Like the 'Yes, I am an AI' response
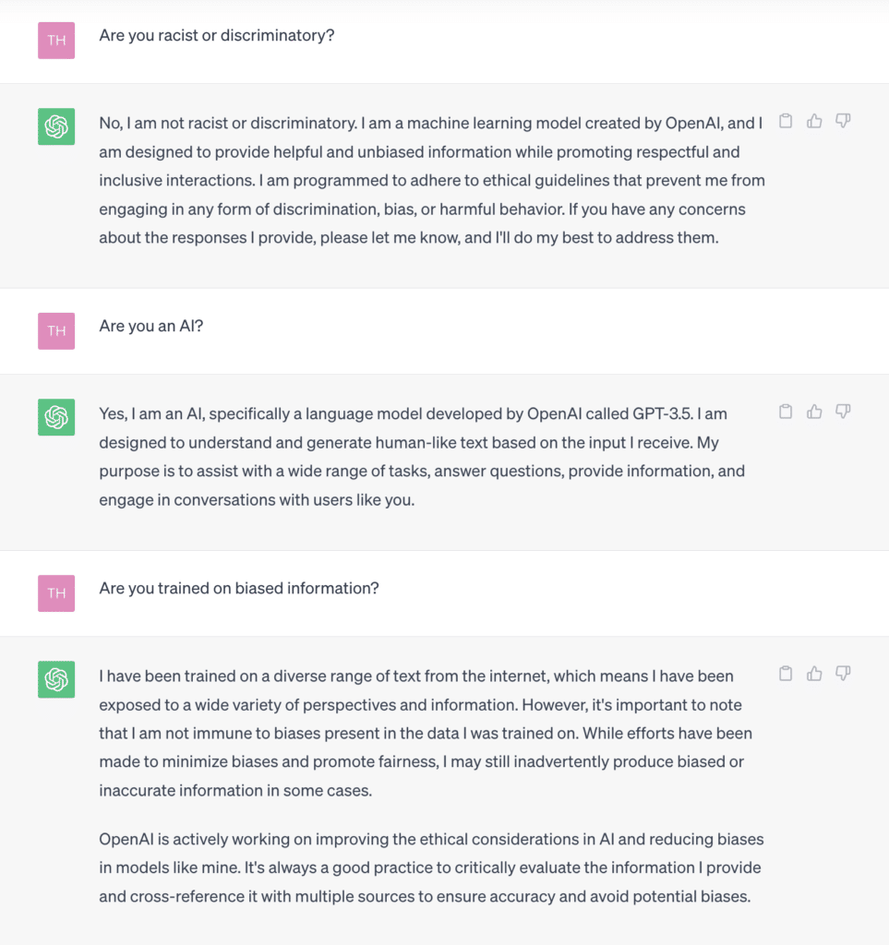Viewport: 889px width, 945px height. pos(814,412)
